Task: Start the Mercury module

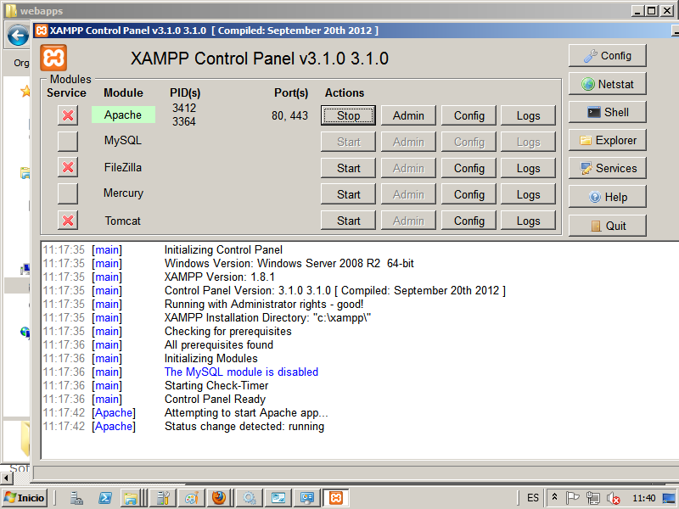Action: tap(348, 194)
